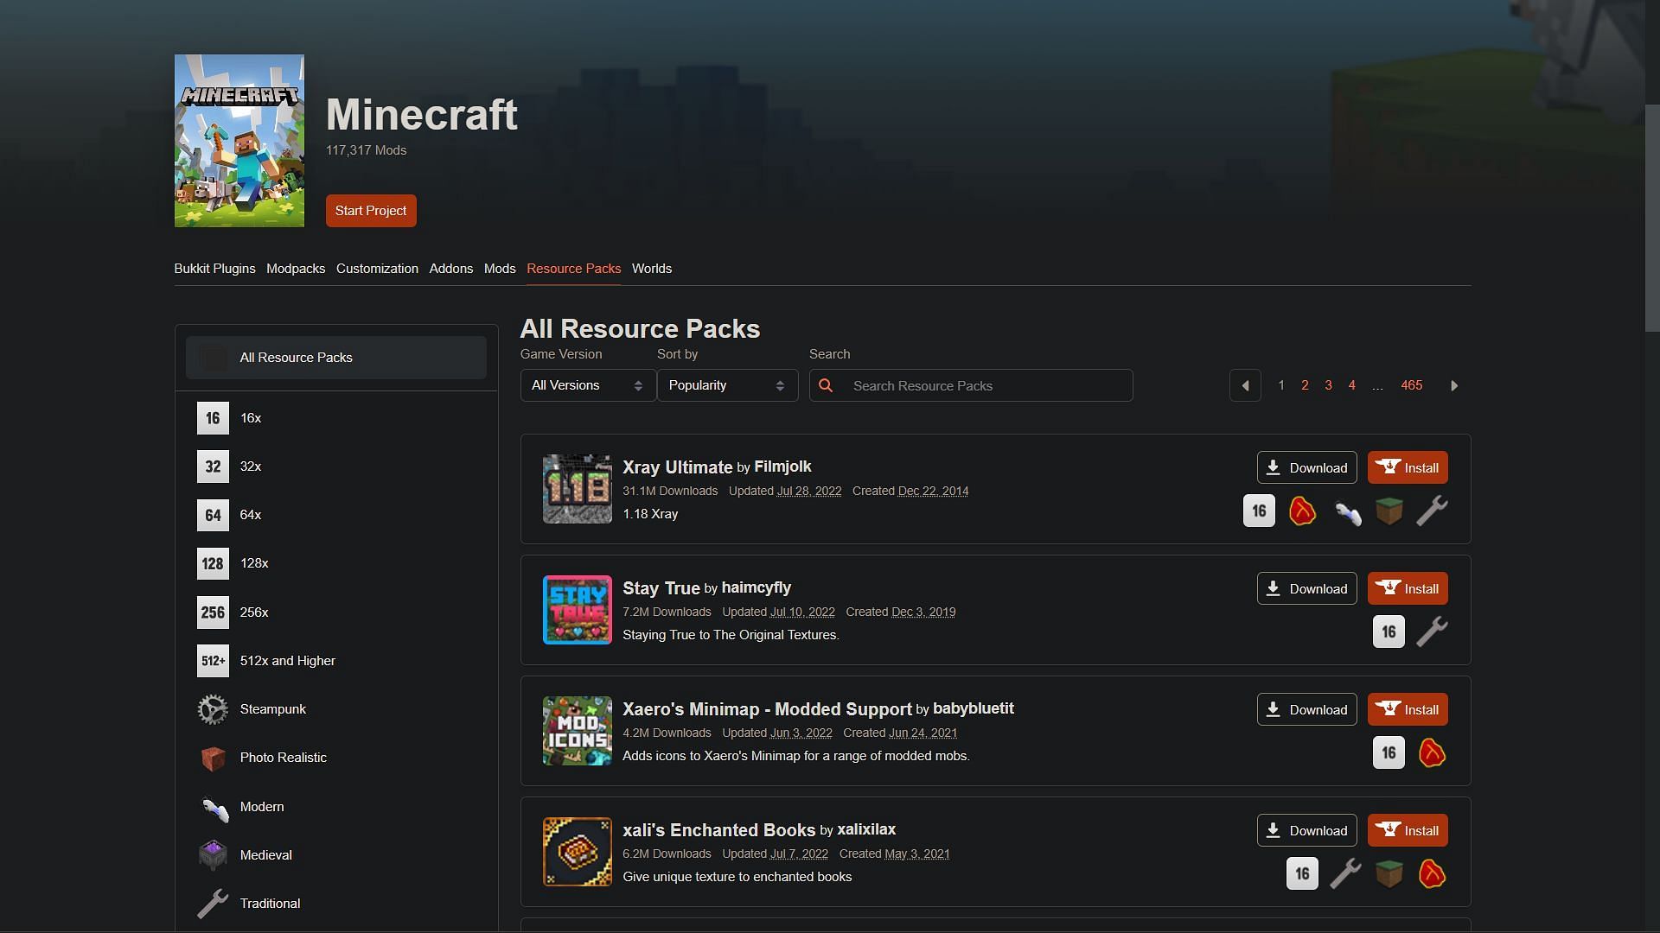
Task: Open author haimcyfly's profile
Action: pos(756,587)
